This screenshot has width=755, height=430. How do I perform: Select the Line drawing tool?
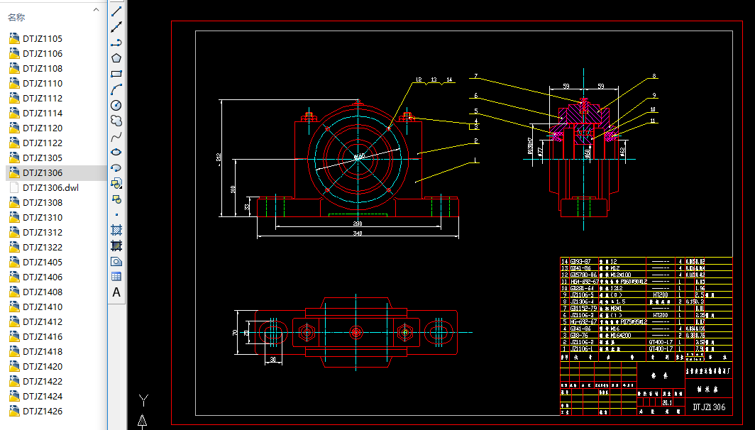pyautogui.click(x=116, y=11)
